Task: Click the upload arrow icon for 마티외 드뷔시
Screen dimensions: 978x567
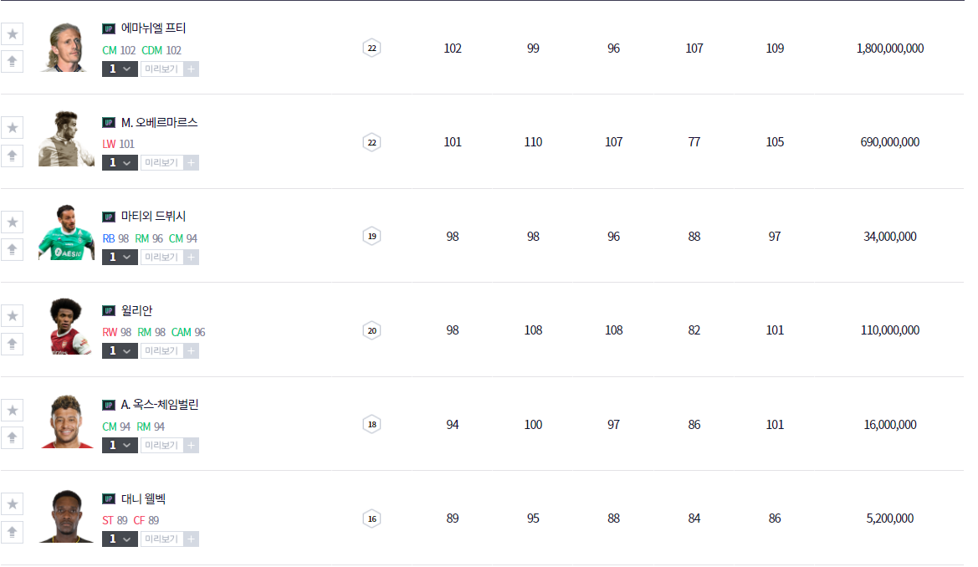Action: 12,248
